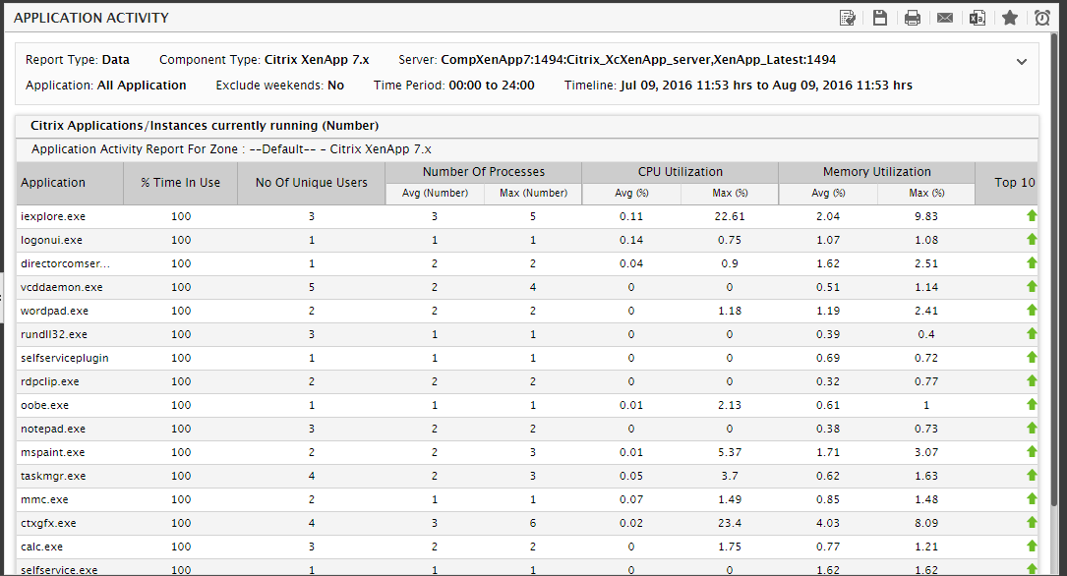Viewport: 1067px width, 576px height.
Task: Click the green arrow in rundll32.exe row
Action: click(1032, 333)
